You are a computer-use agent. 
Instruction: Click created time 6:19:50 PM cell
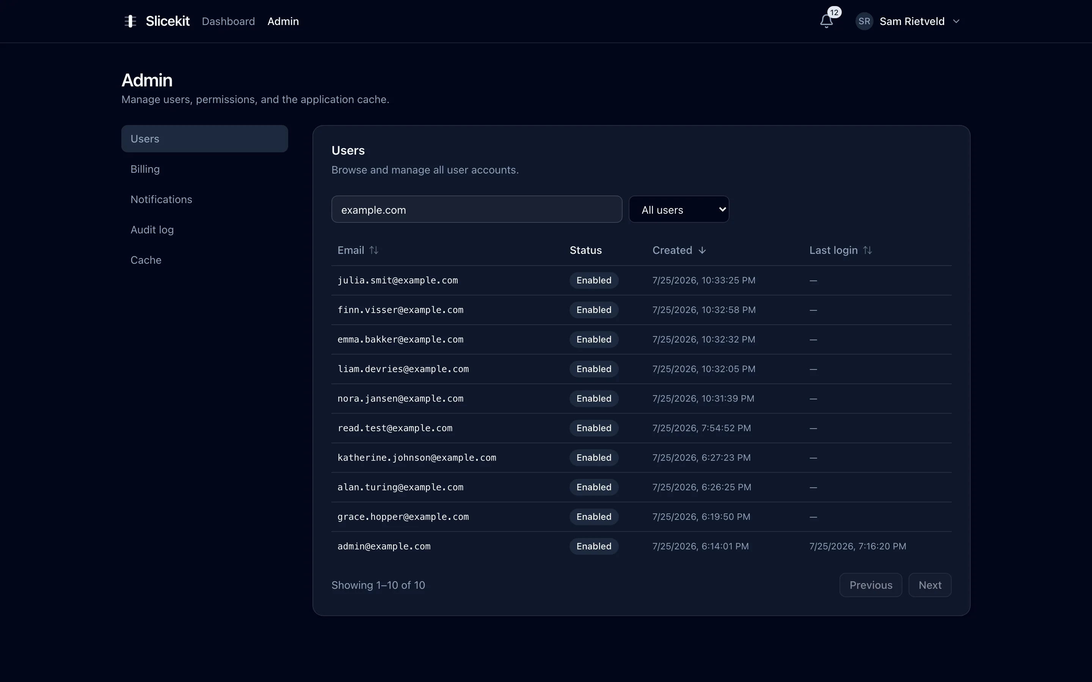[x=701, y=516]
